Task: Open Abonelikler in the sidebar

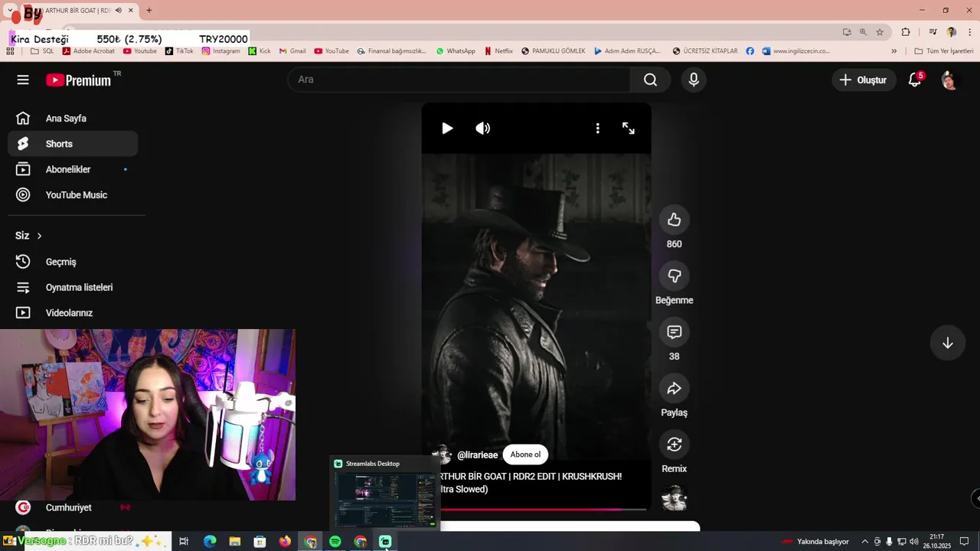Action: 73,169
